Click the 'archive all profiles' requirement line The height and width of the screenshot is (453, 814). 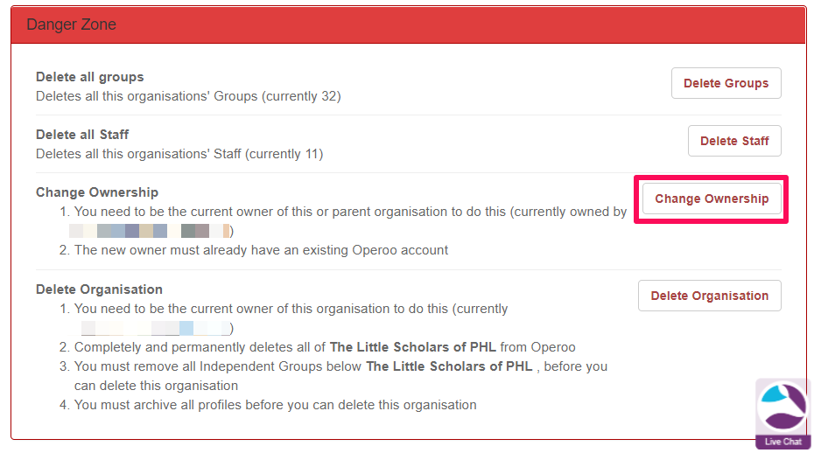[275, 405]
